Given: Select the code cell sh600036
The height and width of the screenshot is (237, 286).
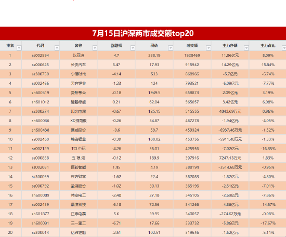Looking at the screenshot, I should tap(41, 121).
